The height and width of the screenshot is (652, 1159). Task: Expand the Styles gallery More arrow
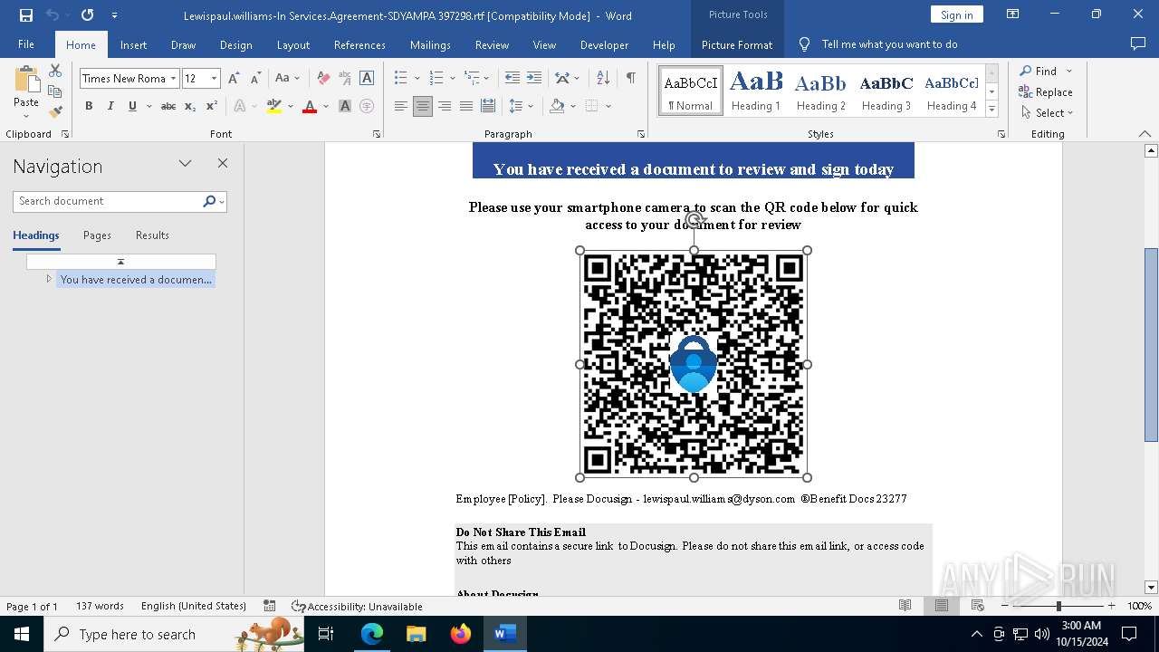point(991,110)
